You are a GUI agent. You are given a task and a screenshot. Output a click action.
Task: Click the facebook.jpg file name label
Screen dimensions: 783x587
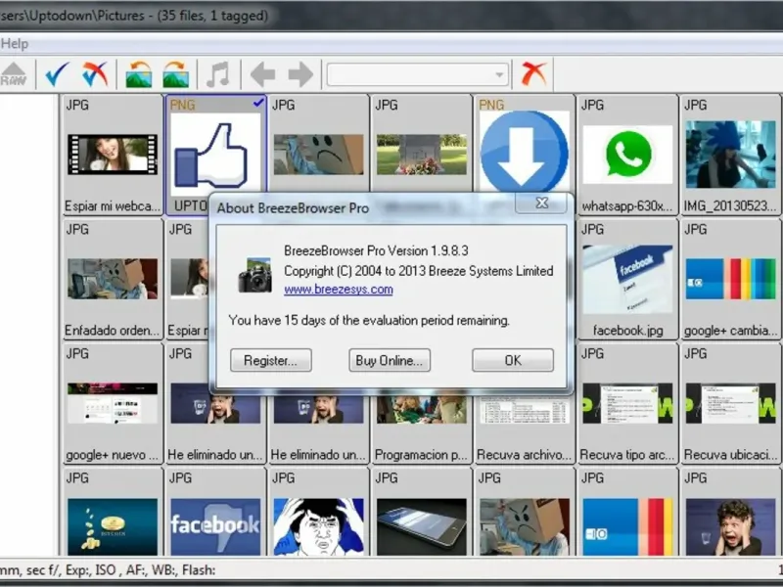pos(627,331)
